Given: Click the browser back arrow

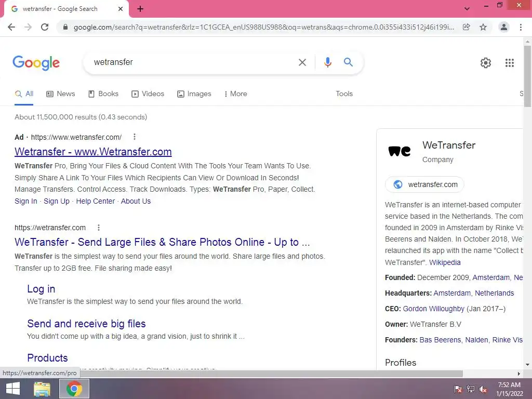Looking at the screenshot, I should click(11, 27).
